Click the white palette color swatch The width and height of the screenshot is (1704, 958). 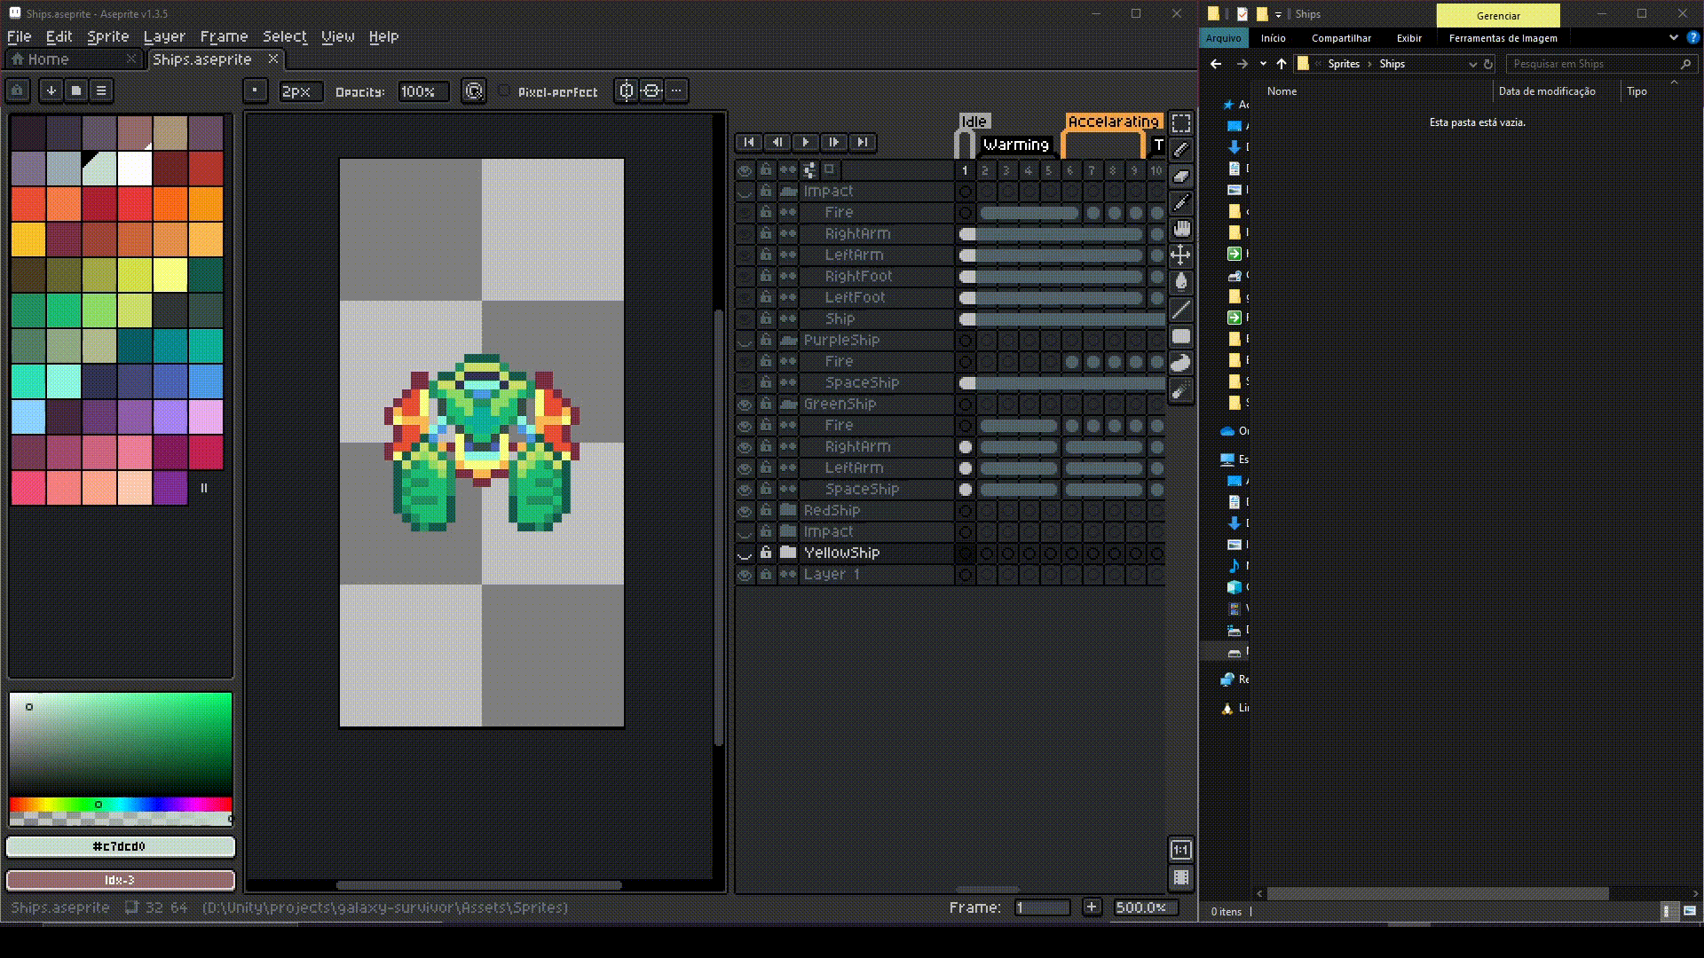(135, 169)
